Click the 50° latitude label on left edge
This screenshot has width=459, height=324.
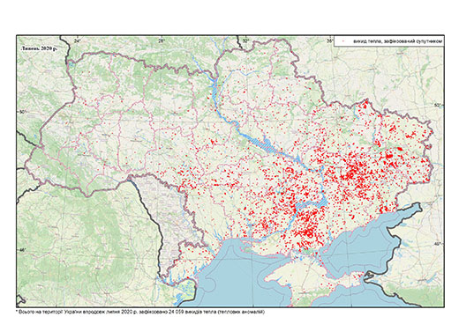click(23, 112)
